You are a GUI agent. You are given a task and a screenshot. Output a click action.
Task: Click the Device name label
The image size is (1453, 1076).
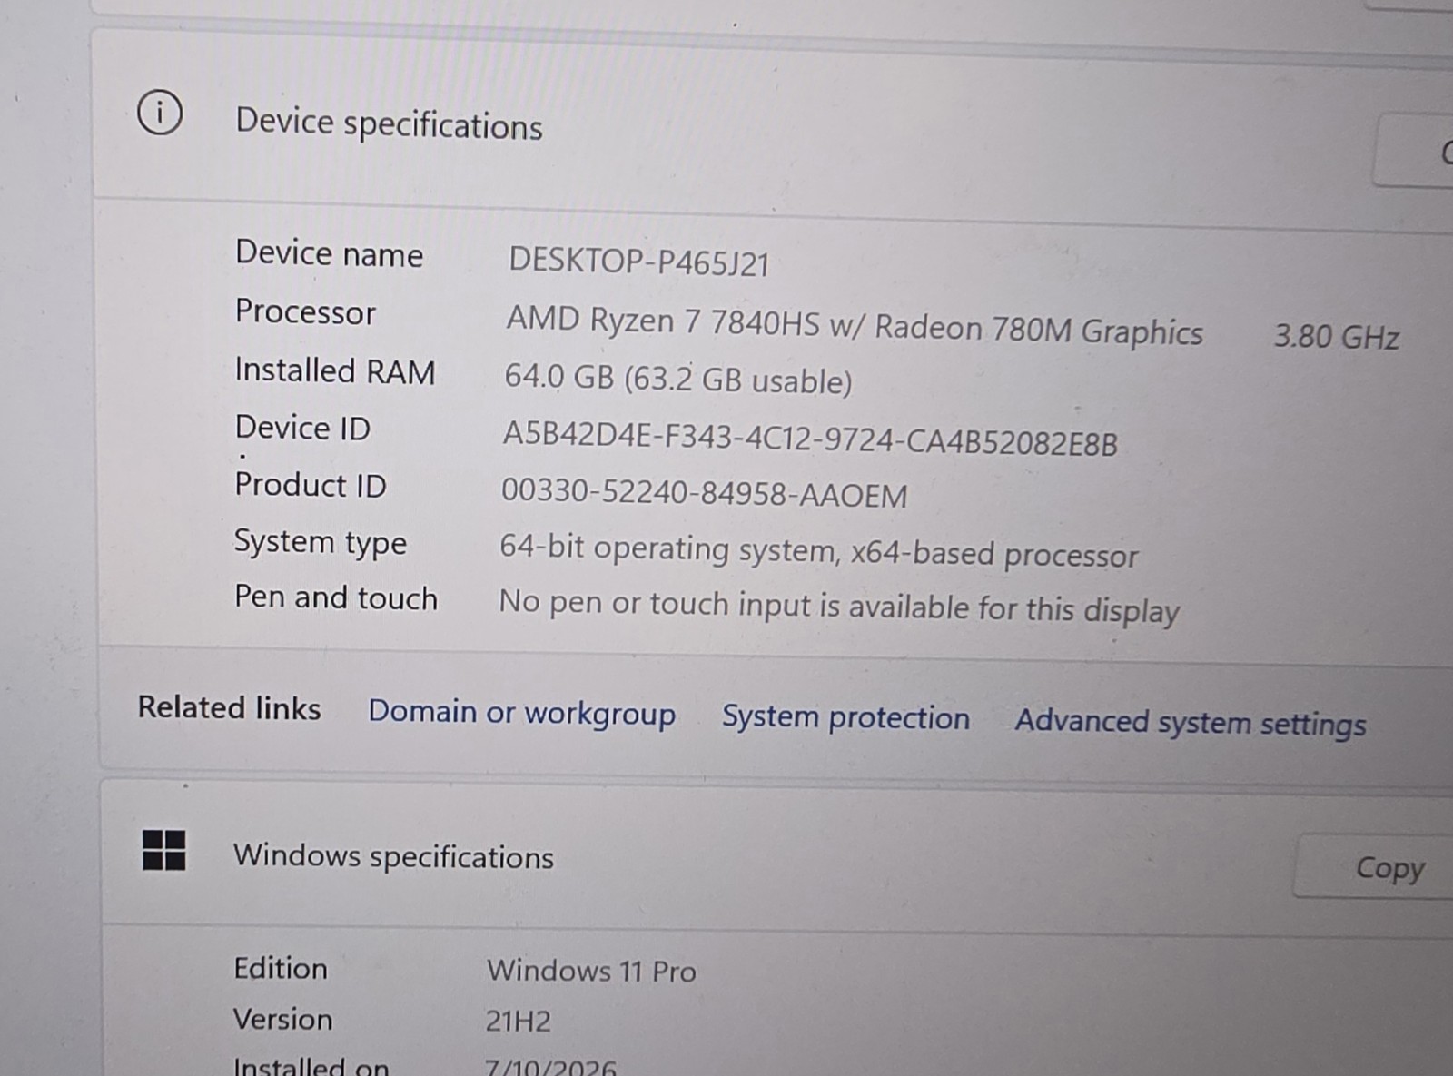329,253
